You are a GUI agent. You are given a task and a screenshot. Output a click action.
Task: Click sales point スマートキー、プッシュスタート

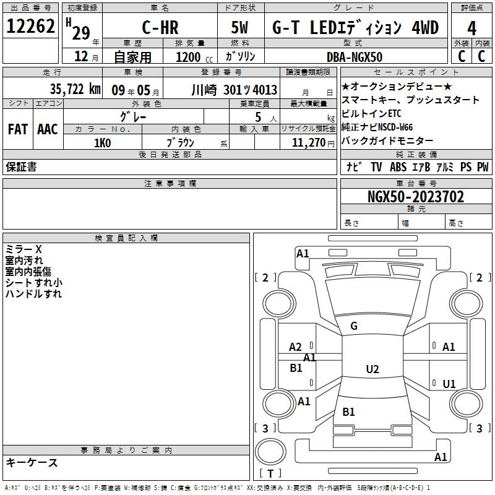coord(410,100)
